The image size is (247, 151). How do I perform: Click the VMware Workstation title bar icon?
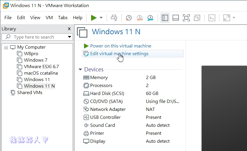(x=6, y=6)
